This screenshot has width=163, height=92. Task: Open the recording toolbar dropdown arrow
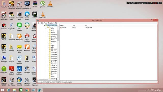coord(128,3)
